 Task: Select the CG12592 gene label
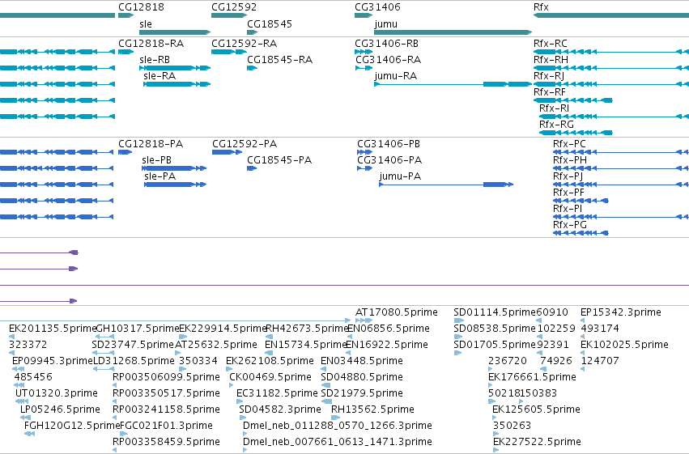pyautogui.click(x=234, y=7)
